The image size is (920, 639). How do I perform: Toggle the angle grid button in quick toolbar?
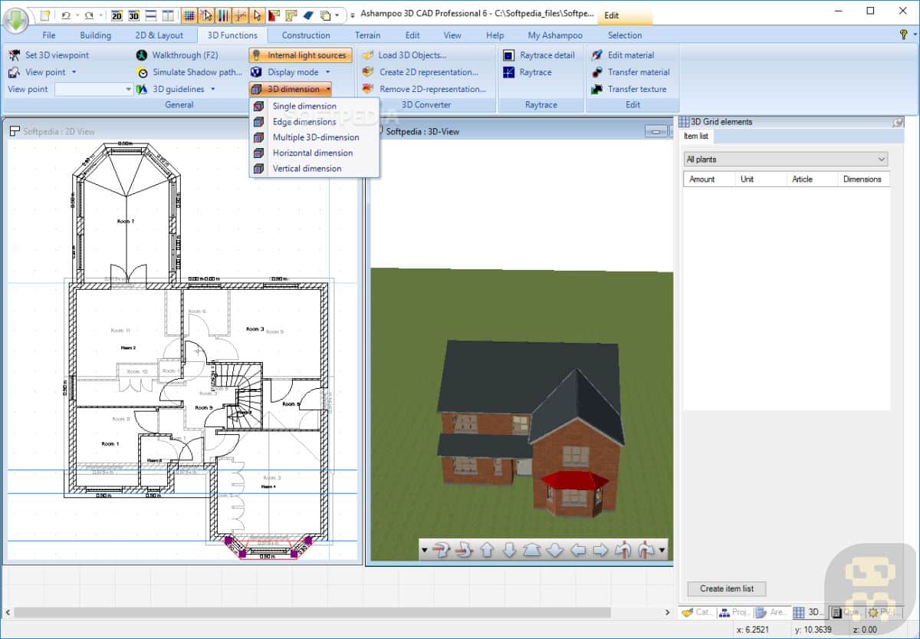coord(240,15)
